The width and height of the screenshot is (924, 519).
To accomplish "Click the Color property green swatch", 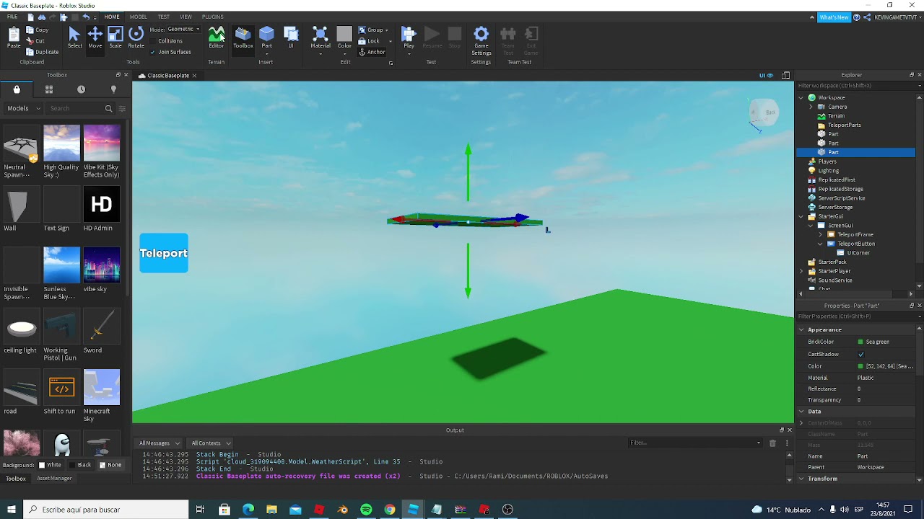I will [860, 366].
